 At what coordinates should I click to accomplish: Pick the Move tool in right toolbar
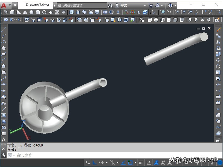[218, 60]
